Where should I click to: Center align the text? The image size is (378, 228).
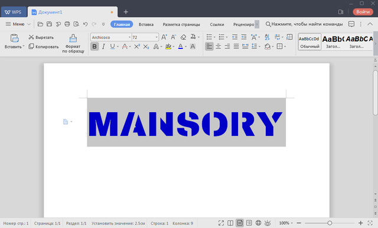click(219, 46)
